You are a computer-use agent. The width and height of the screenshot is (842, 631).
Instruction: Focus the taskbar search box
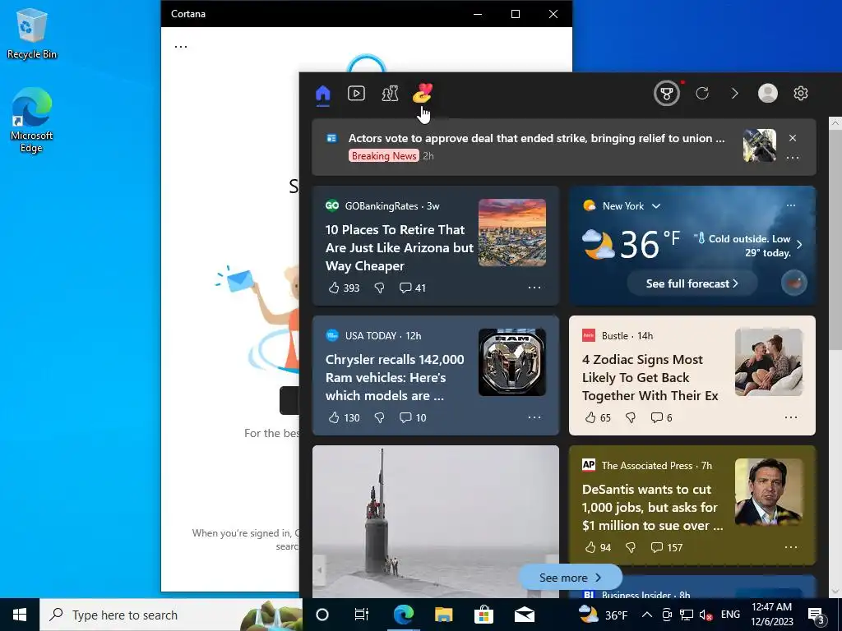171,615
